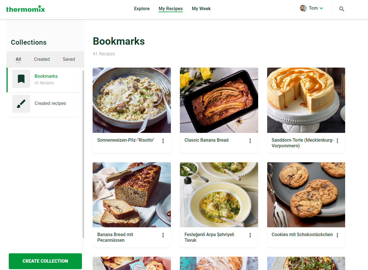
Task: Click Tom's profile avatar
Action: (x=303, y=8)
